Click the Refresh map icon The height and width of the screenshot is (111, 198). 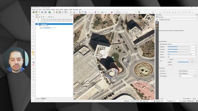coord(85,12)
